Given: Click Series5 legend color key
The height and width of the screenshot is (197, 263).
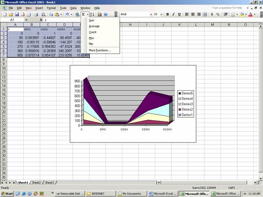Looking at the screenshot, I should [x=180, y=94].
